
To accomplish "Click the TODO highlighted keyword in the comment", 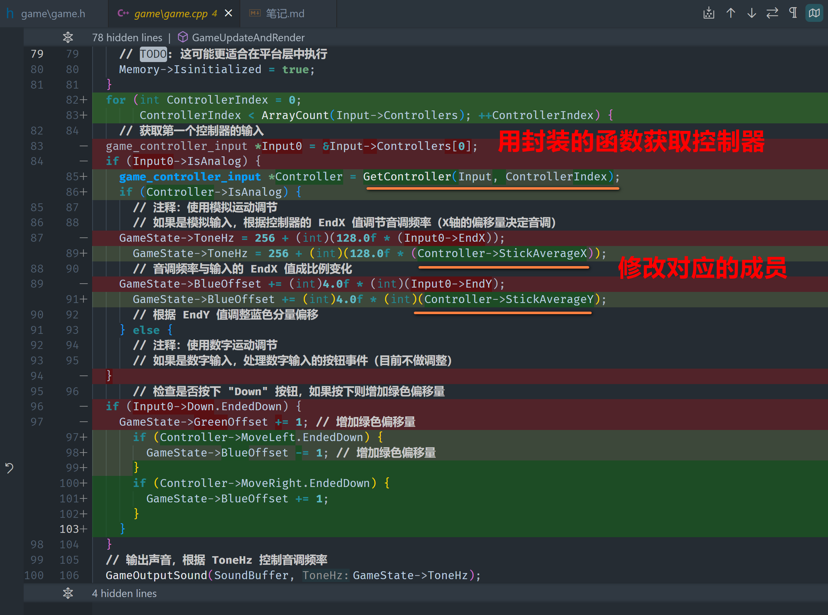I will 153,54.
